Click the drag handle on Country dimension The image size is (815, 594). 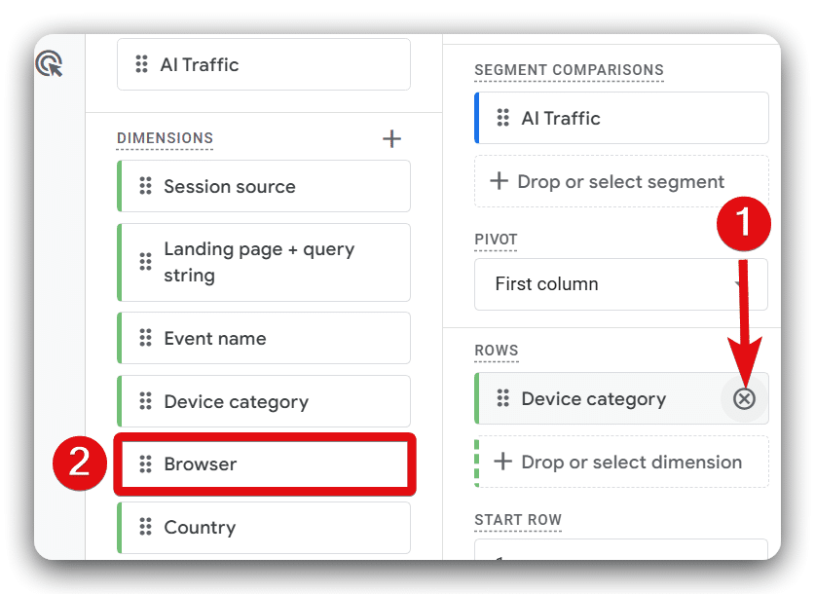(x=143, y=528)
